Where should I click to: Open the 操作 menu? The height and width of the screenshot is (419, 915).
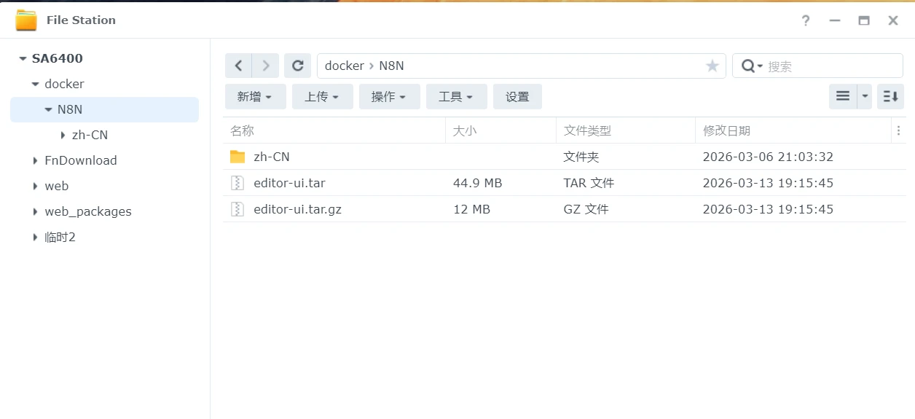[x=389, y=97]
